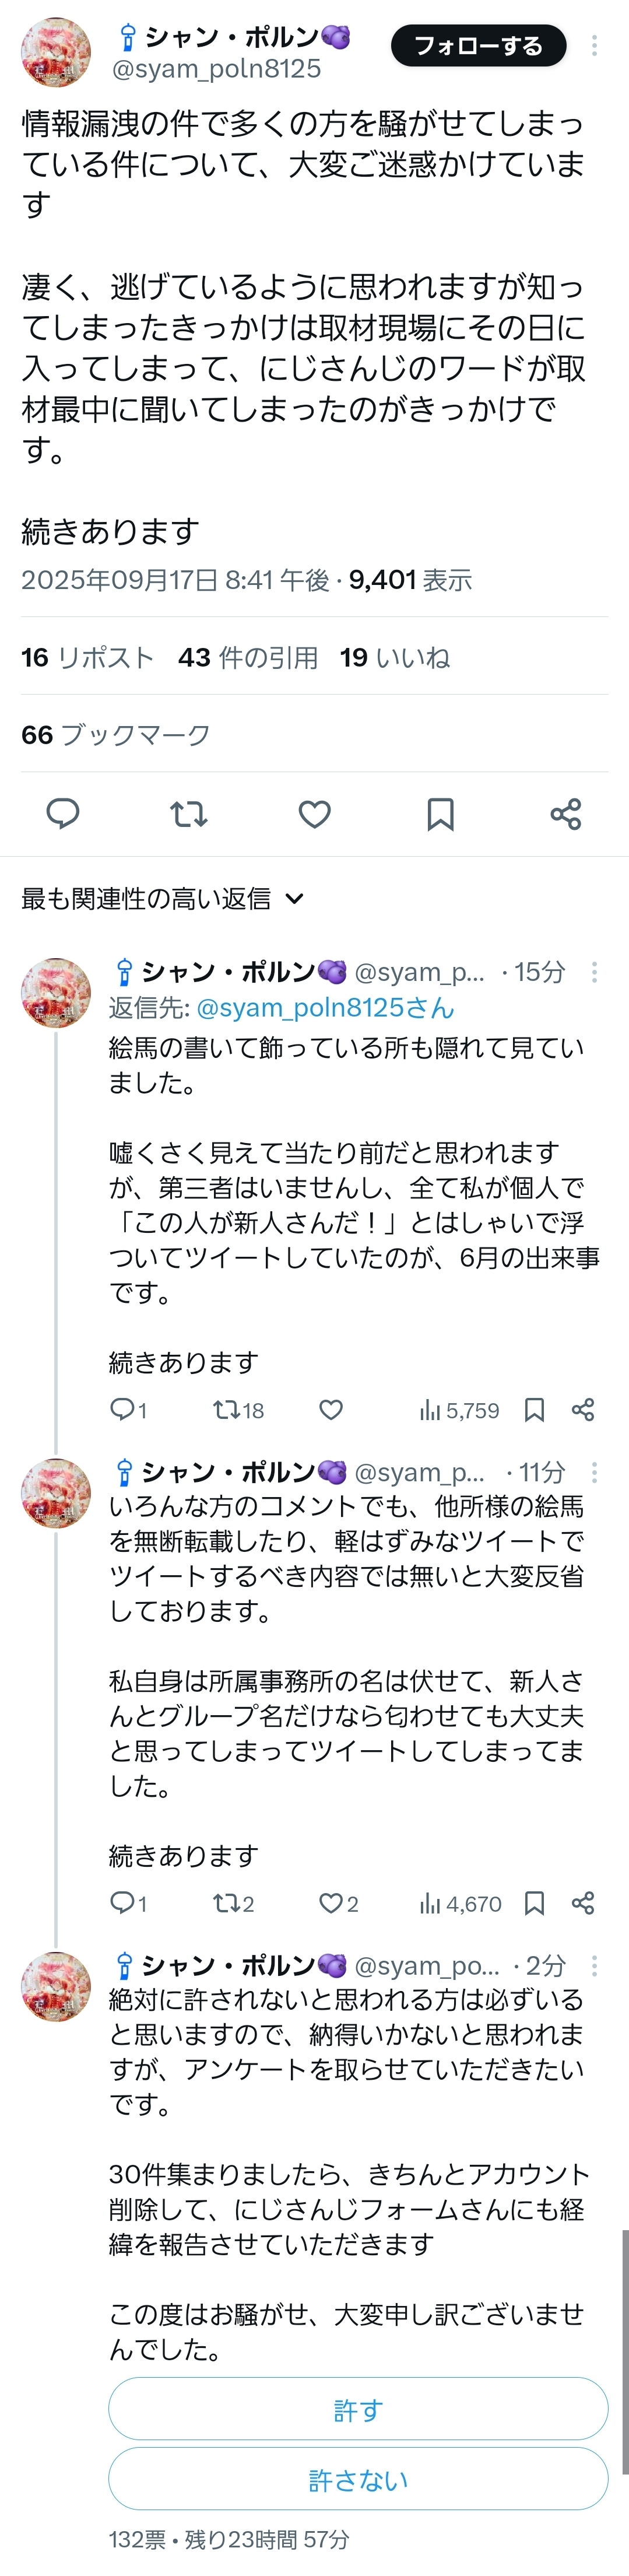
Task: Open the 43 件の引用 quotes list
Action: pyautogui.click(x=248, y=657)
